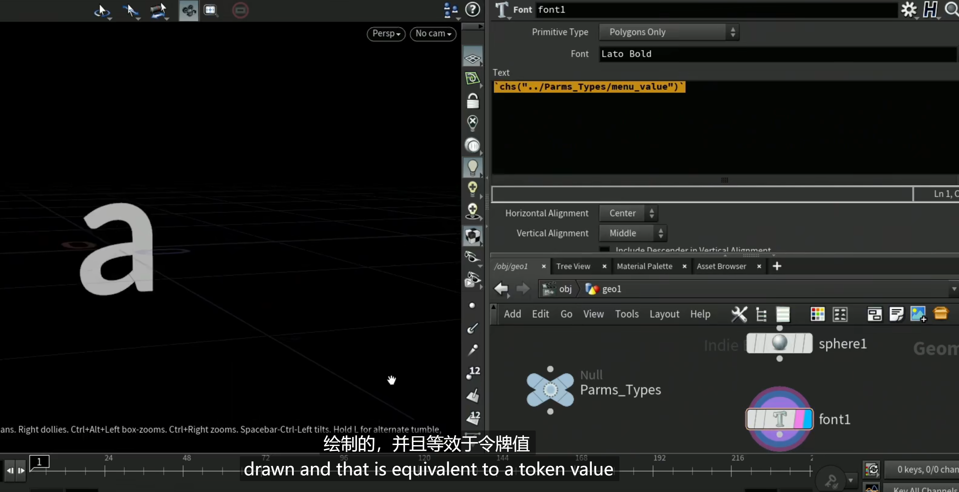Go forward with the network forward arrow
Image resolution: width=959 pixels, height=492 pixels.
tap(523, 289)
